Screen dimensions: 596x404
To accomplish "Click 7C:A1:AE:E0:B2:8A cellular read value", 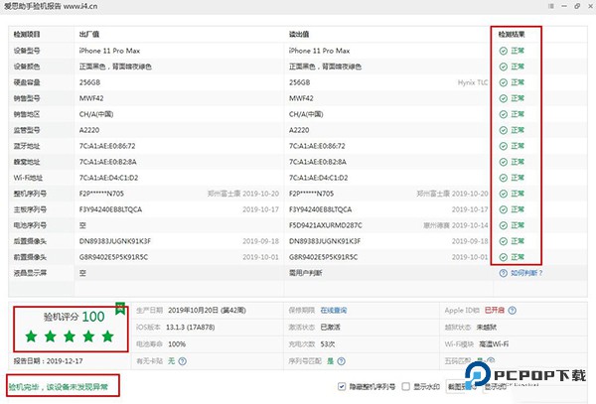I will [x=318, y=162].
